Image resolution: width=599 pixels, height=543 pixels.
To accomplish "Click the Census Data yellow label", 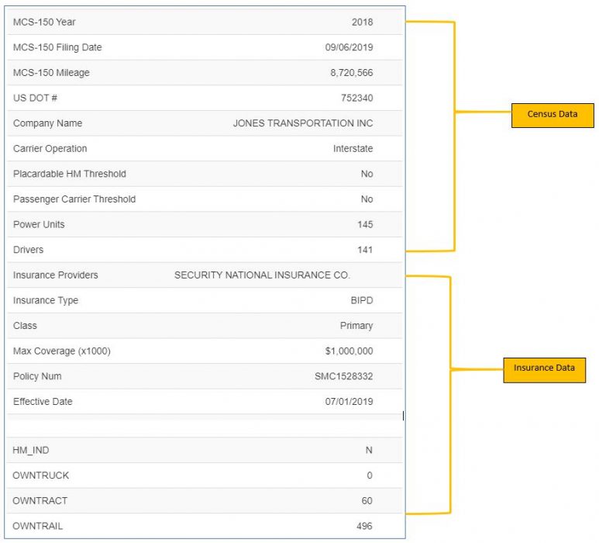I will coord(552,115).
